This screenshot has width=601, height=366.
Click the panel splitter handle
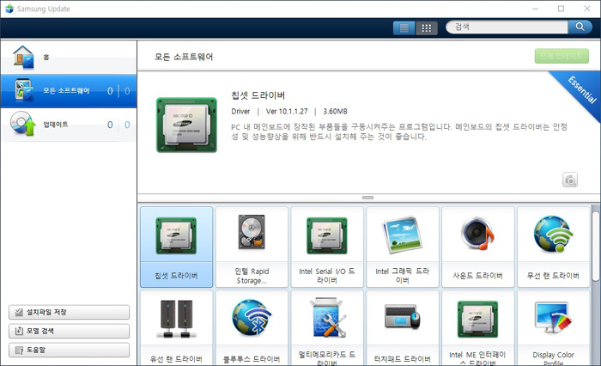pos(367,198)
